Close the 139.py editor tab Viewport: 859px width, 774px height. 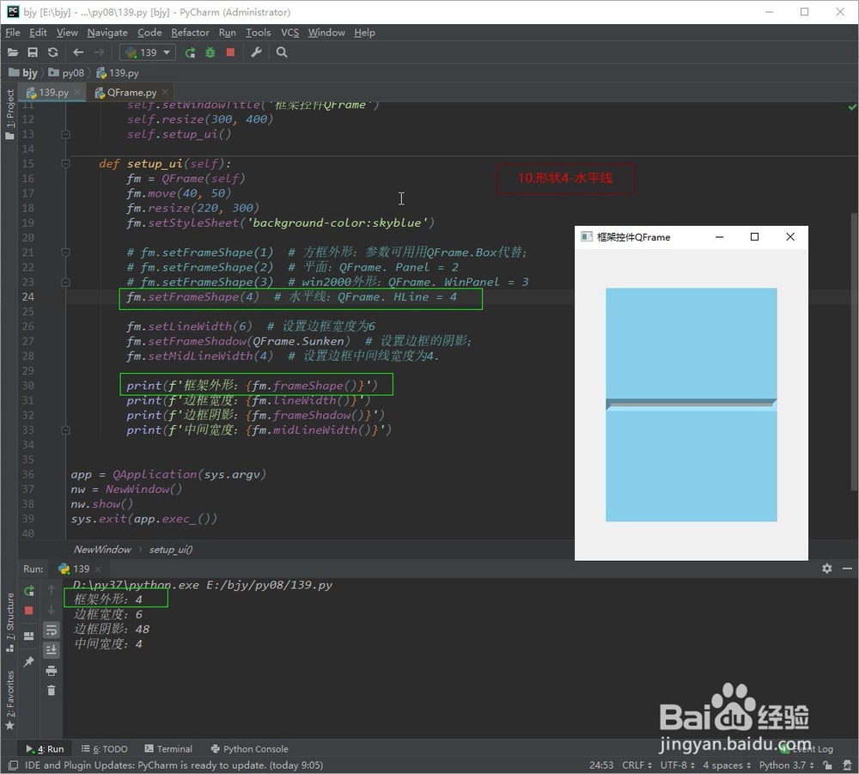point(77,92)
